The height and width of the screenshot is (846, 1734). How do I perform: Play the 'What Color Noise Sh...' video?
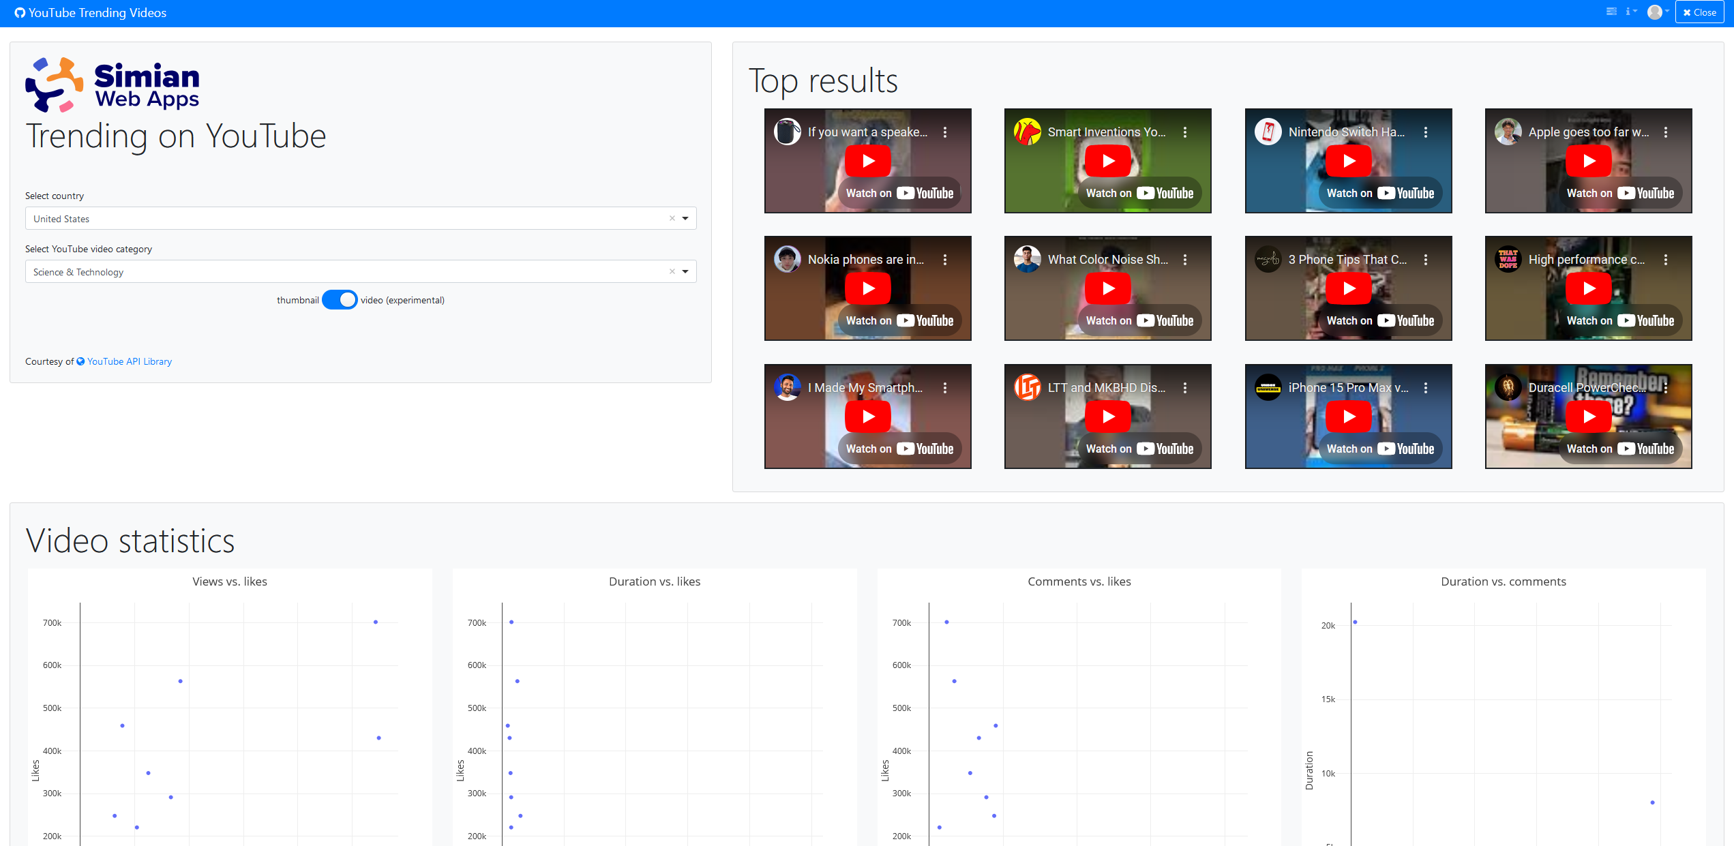pos(1108,289)
